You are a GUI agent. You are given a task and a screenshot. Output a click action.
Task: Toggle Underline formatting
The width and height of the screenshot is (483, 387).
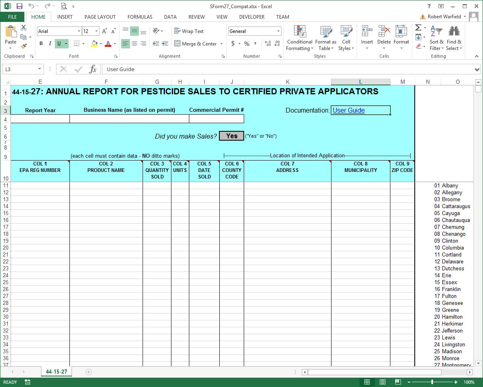point(59,43)
